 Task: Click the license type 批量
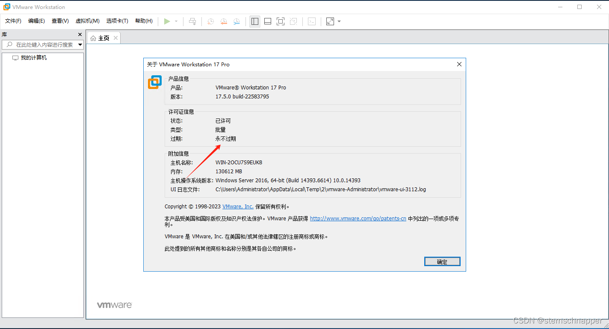point(221,130)
